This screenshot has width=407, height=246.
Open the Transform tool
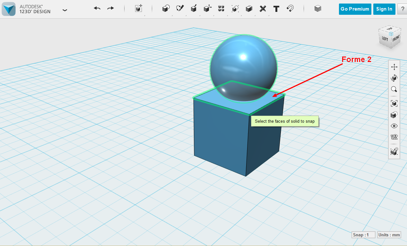(x=139, y=9)
